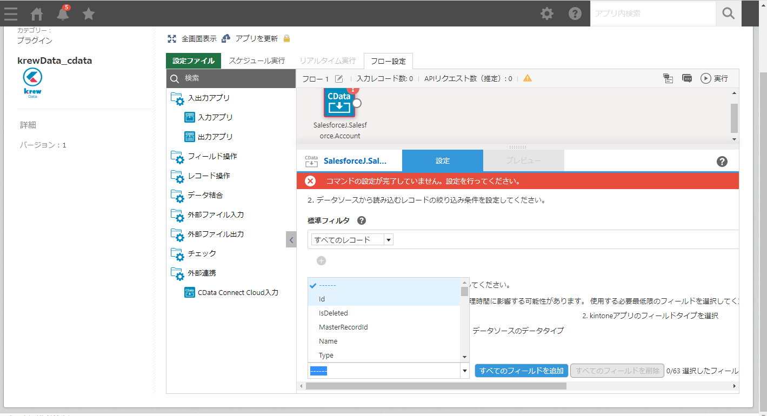Open 標準フィルタ help icon
This screenshot has width=767, height=416.
362,220
